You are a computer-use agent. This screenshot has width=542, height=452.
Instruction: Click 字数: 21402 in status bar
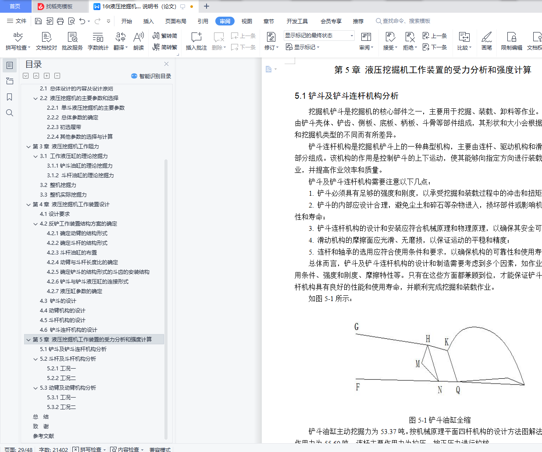(53, 449)
